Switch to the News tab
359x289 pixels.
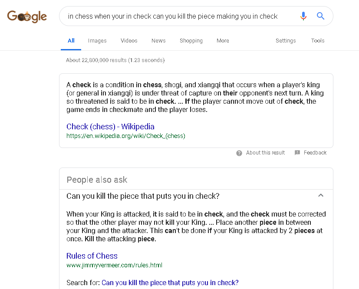(x=158, y=41)
